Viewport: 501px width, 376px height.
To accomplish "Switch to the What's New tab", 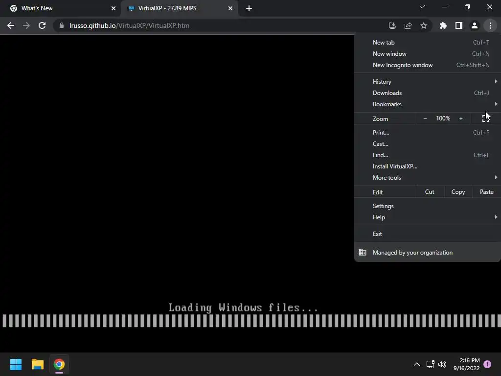I will point(61,9).
